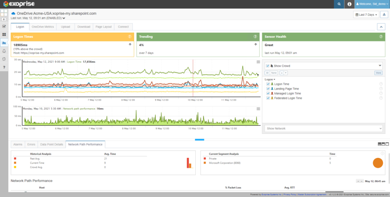Switch to the Page Layout tab
The image size is (390, 197).
(x=104, y=27)
